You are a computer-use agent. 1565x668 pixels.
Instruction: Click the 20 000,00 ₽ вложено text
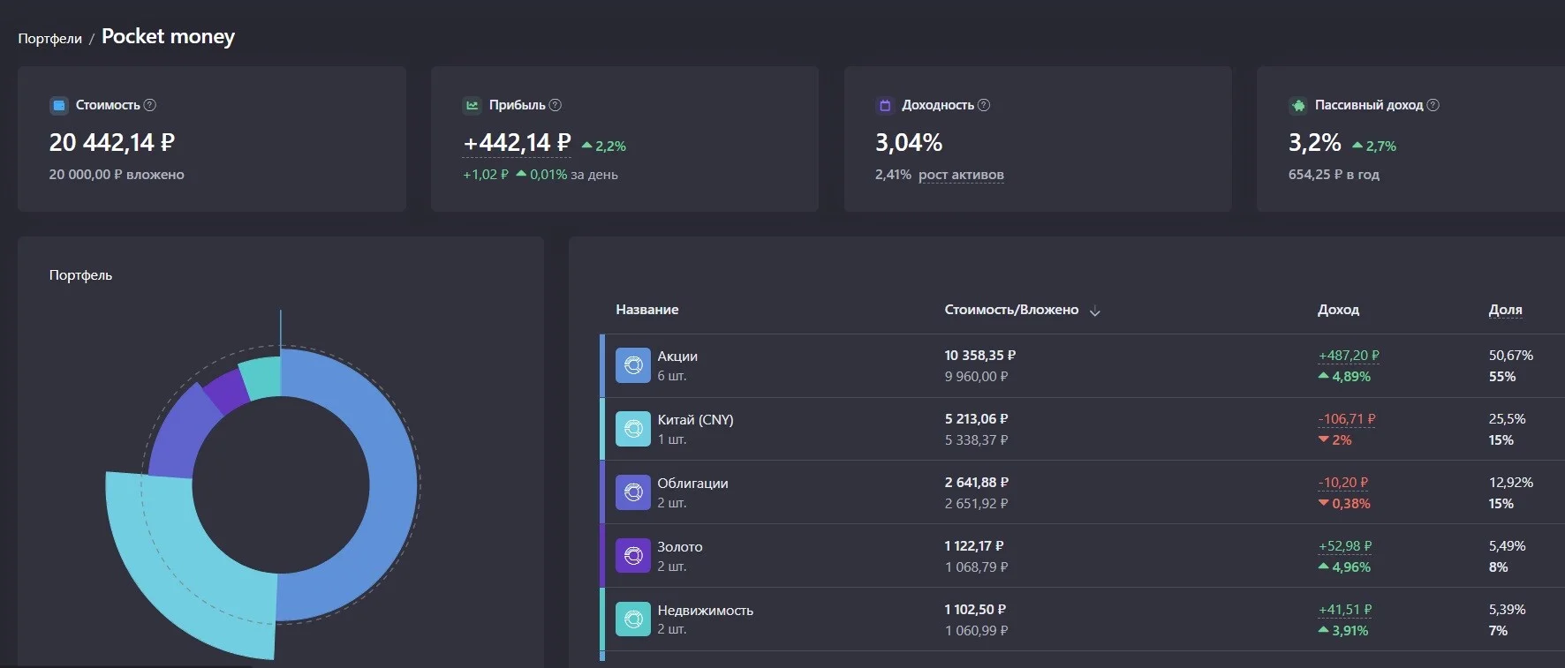pyautogui.click(x=117, y=175)
